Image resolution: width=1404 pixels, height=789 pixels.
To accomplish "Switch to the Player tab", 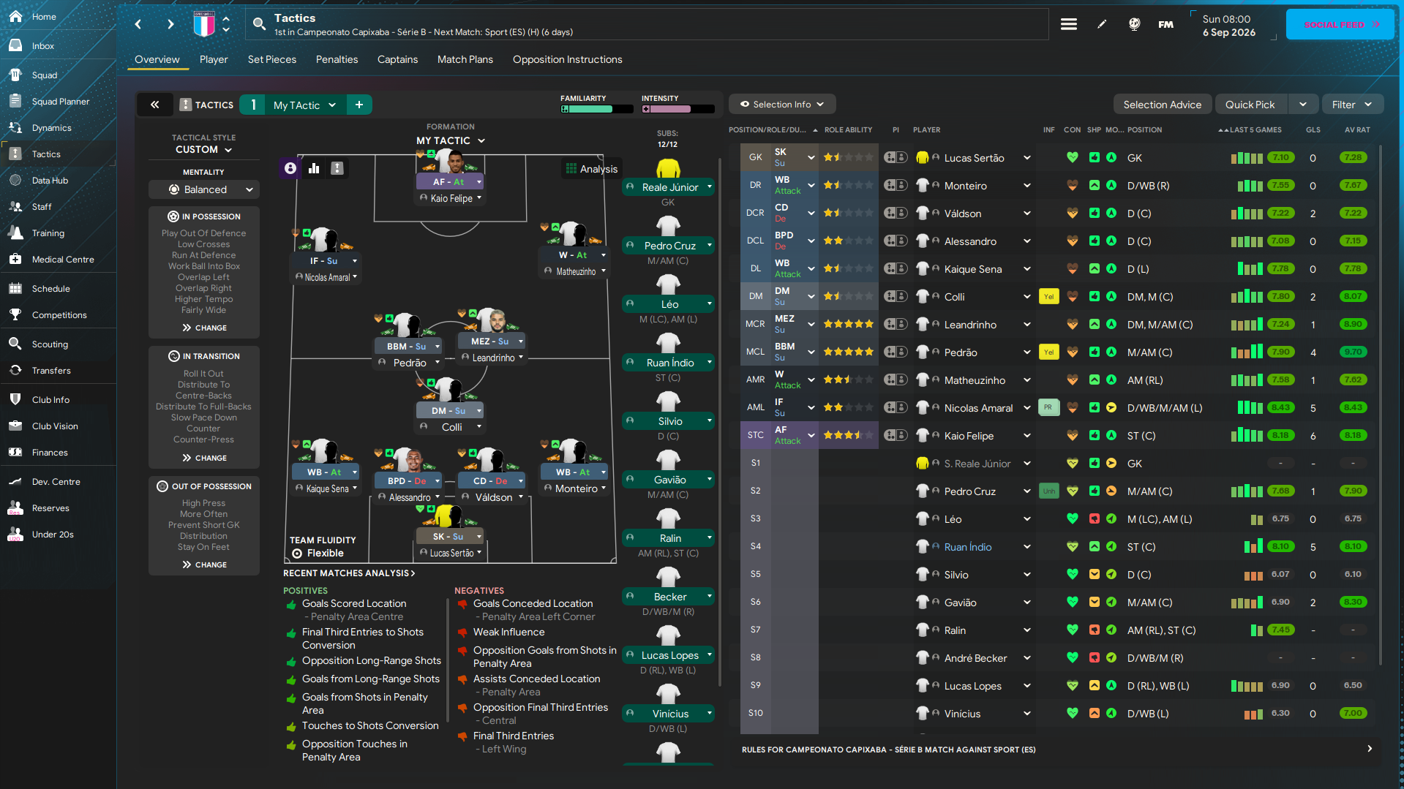I will (x=214, y=59).
